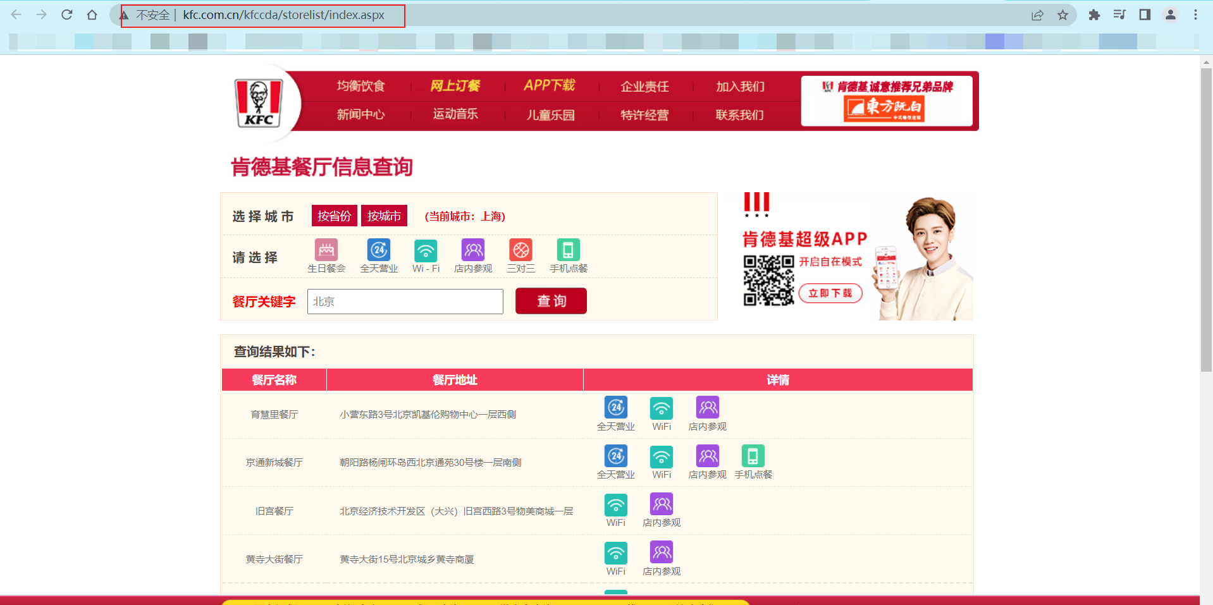The image size is (1213, 605).
Task: Click 全天营业 icon for 育慧里餐厅
Action: (x=616, y=408)
